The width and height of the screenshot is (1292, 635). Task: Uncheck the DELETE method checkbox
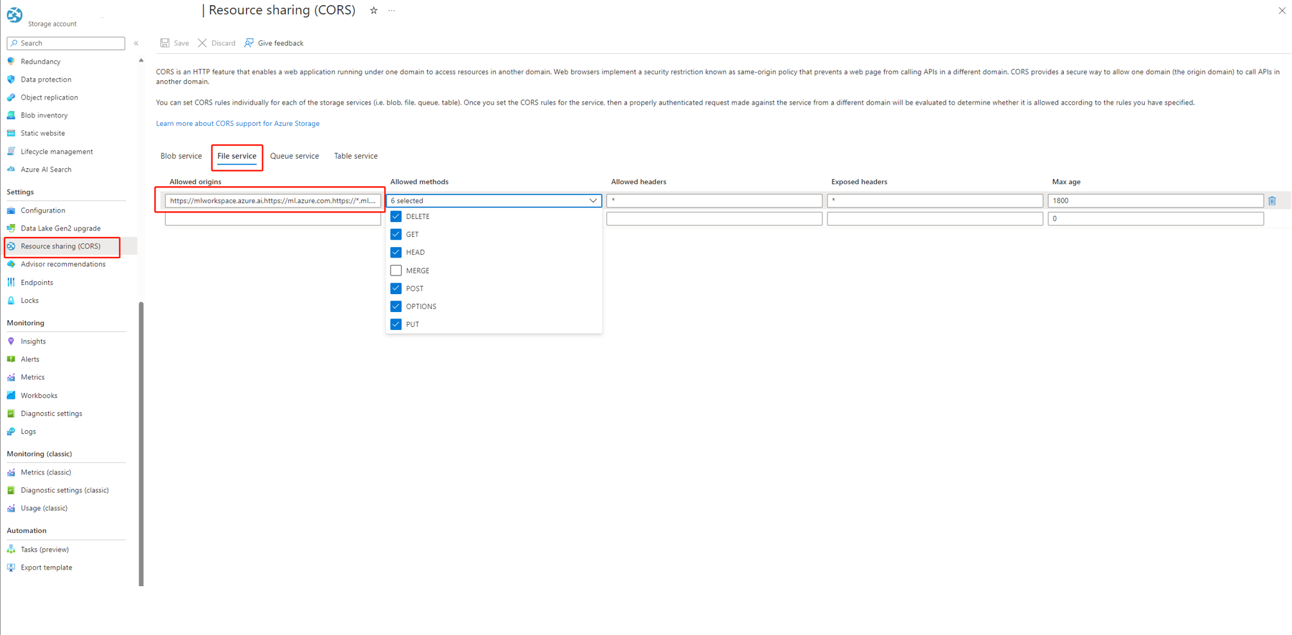click(396, 216)
